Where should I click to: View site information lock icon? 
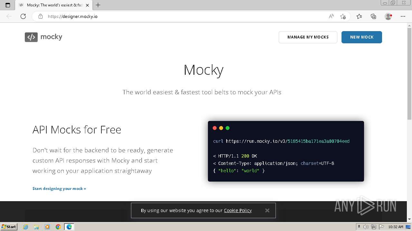pos(41,16)
